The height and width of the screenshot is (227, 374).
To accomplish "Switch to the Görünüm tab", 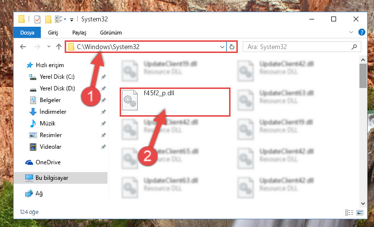I will (111, 33).
